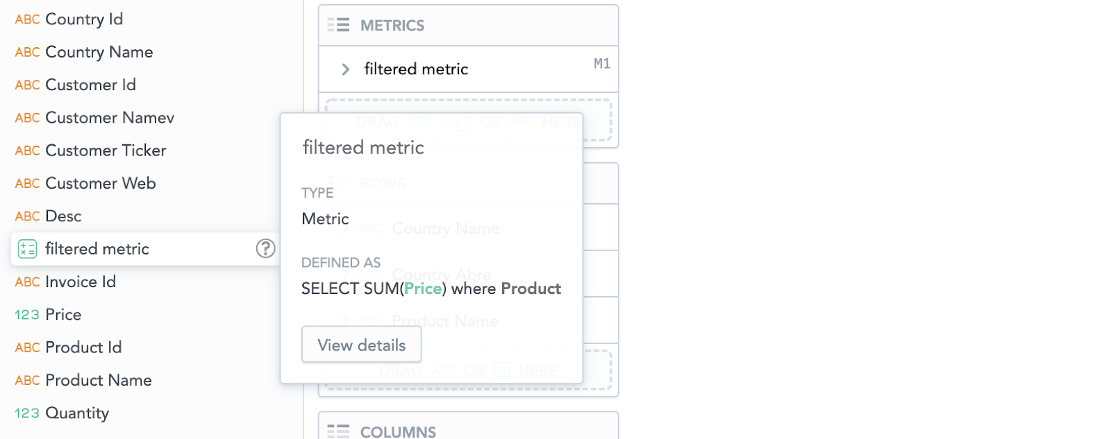Expand the filtered metric in Metrics
The height and width of the screenshot is (439, 1111).
pos(345,69)
